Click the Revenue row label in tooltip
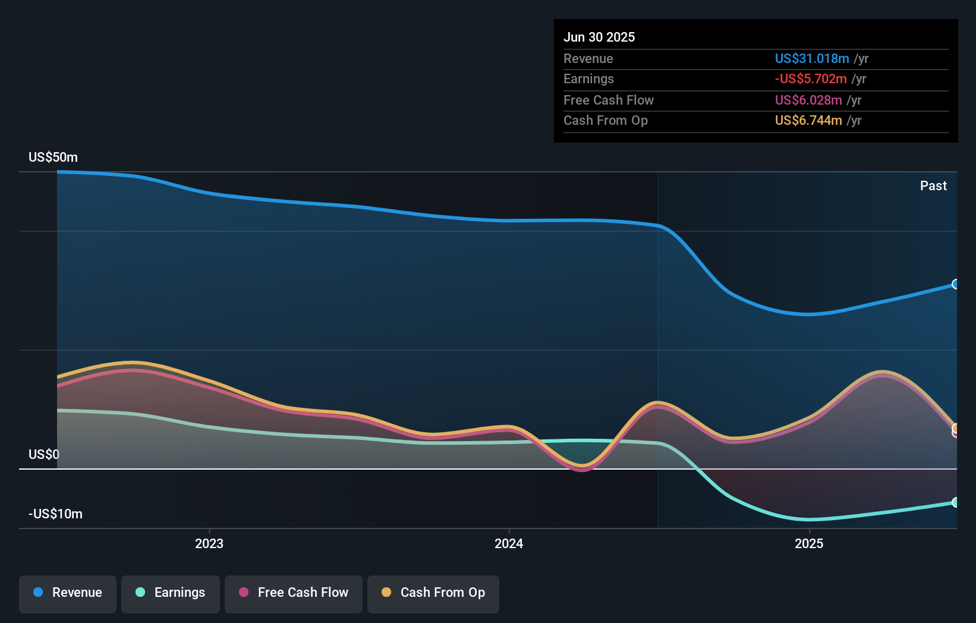This screenshot has height=623, width=976. [x=588, y=59]
